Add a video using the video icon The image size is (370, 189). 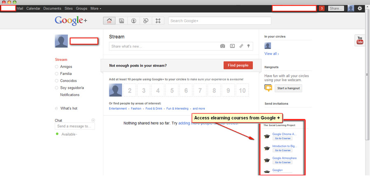232,46
